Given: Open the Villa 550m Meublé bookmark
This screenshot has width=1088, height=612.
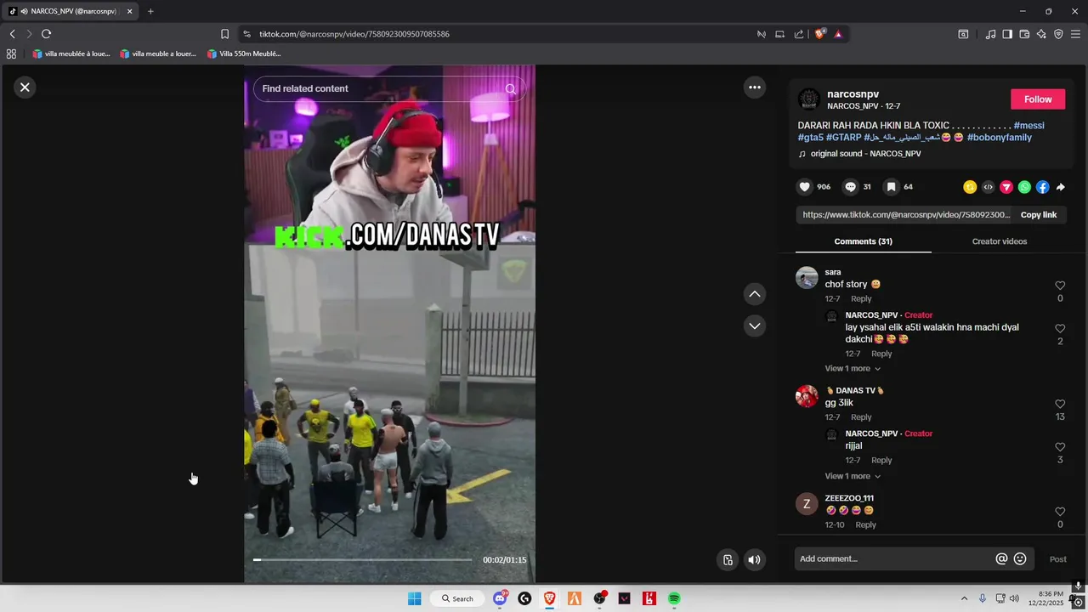Looking at the screenshot, I should coord(244,54).
